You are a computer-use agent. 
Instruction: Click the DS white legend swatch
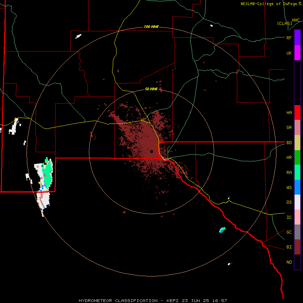click(297, 202)
